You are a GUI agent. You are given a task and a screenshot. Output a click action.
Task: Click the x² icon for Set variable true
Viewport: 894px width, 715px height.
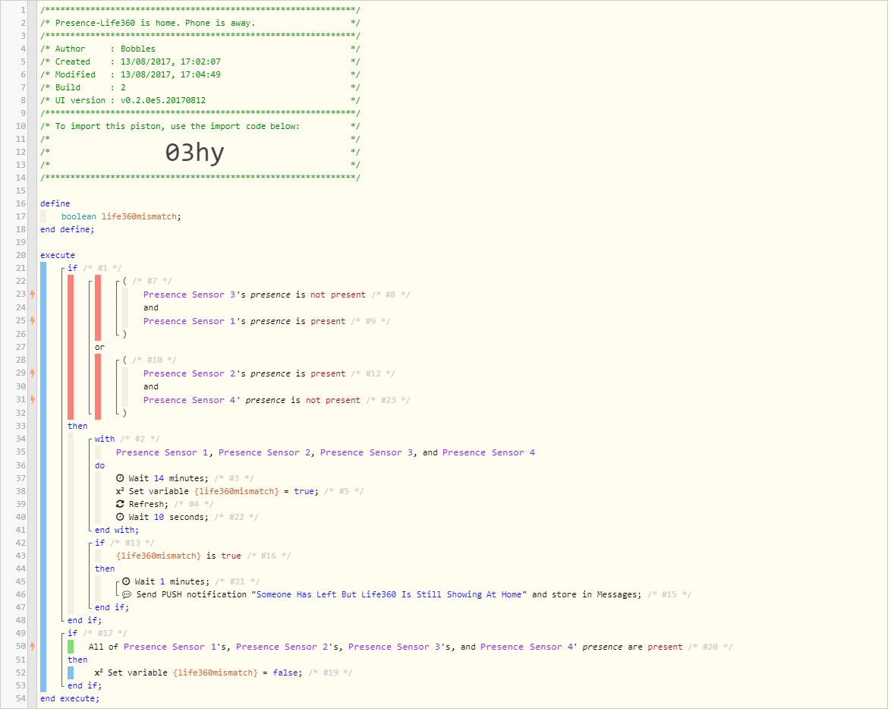(x=120, y=491)
